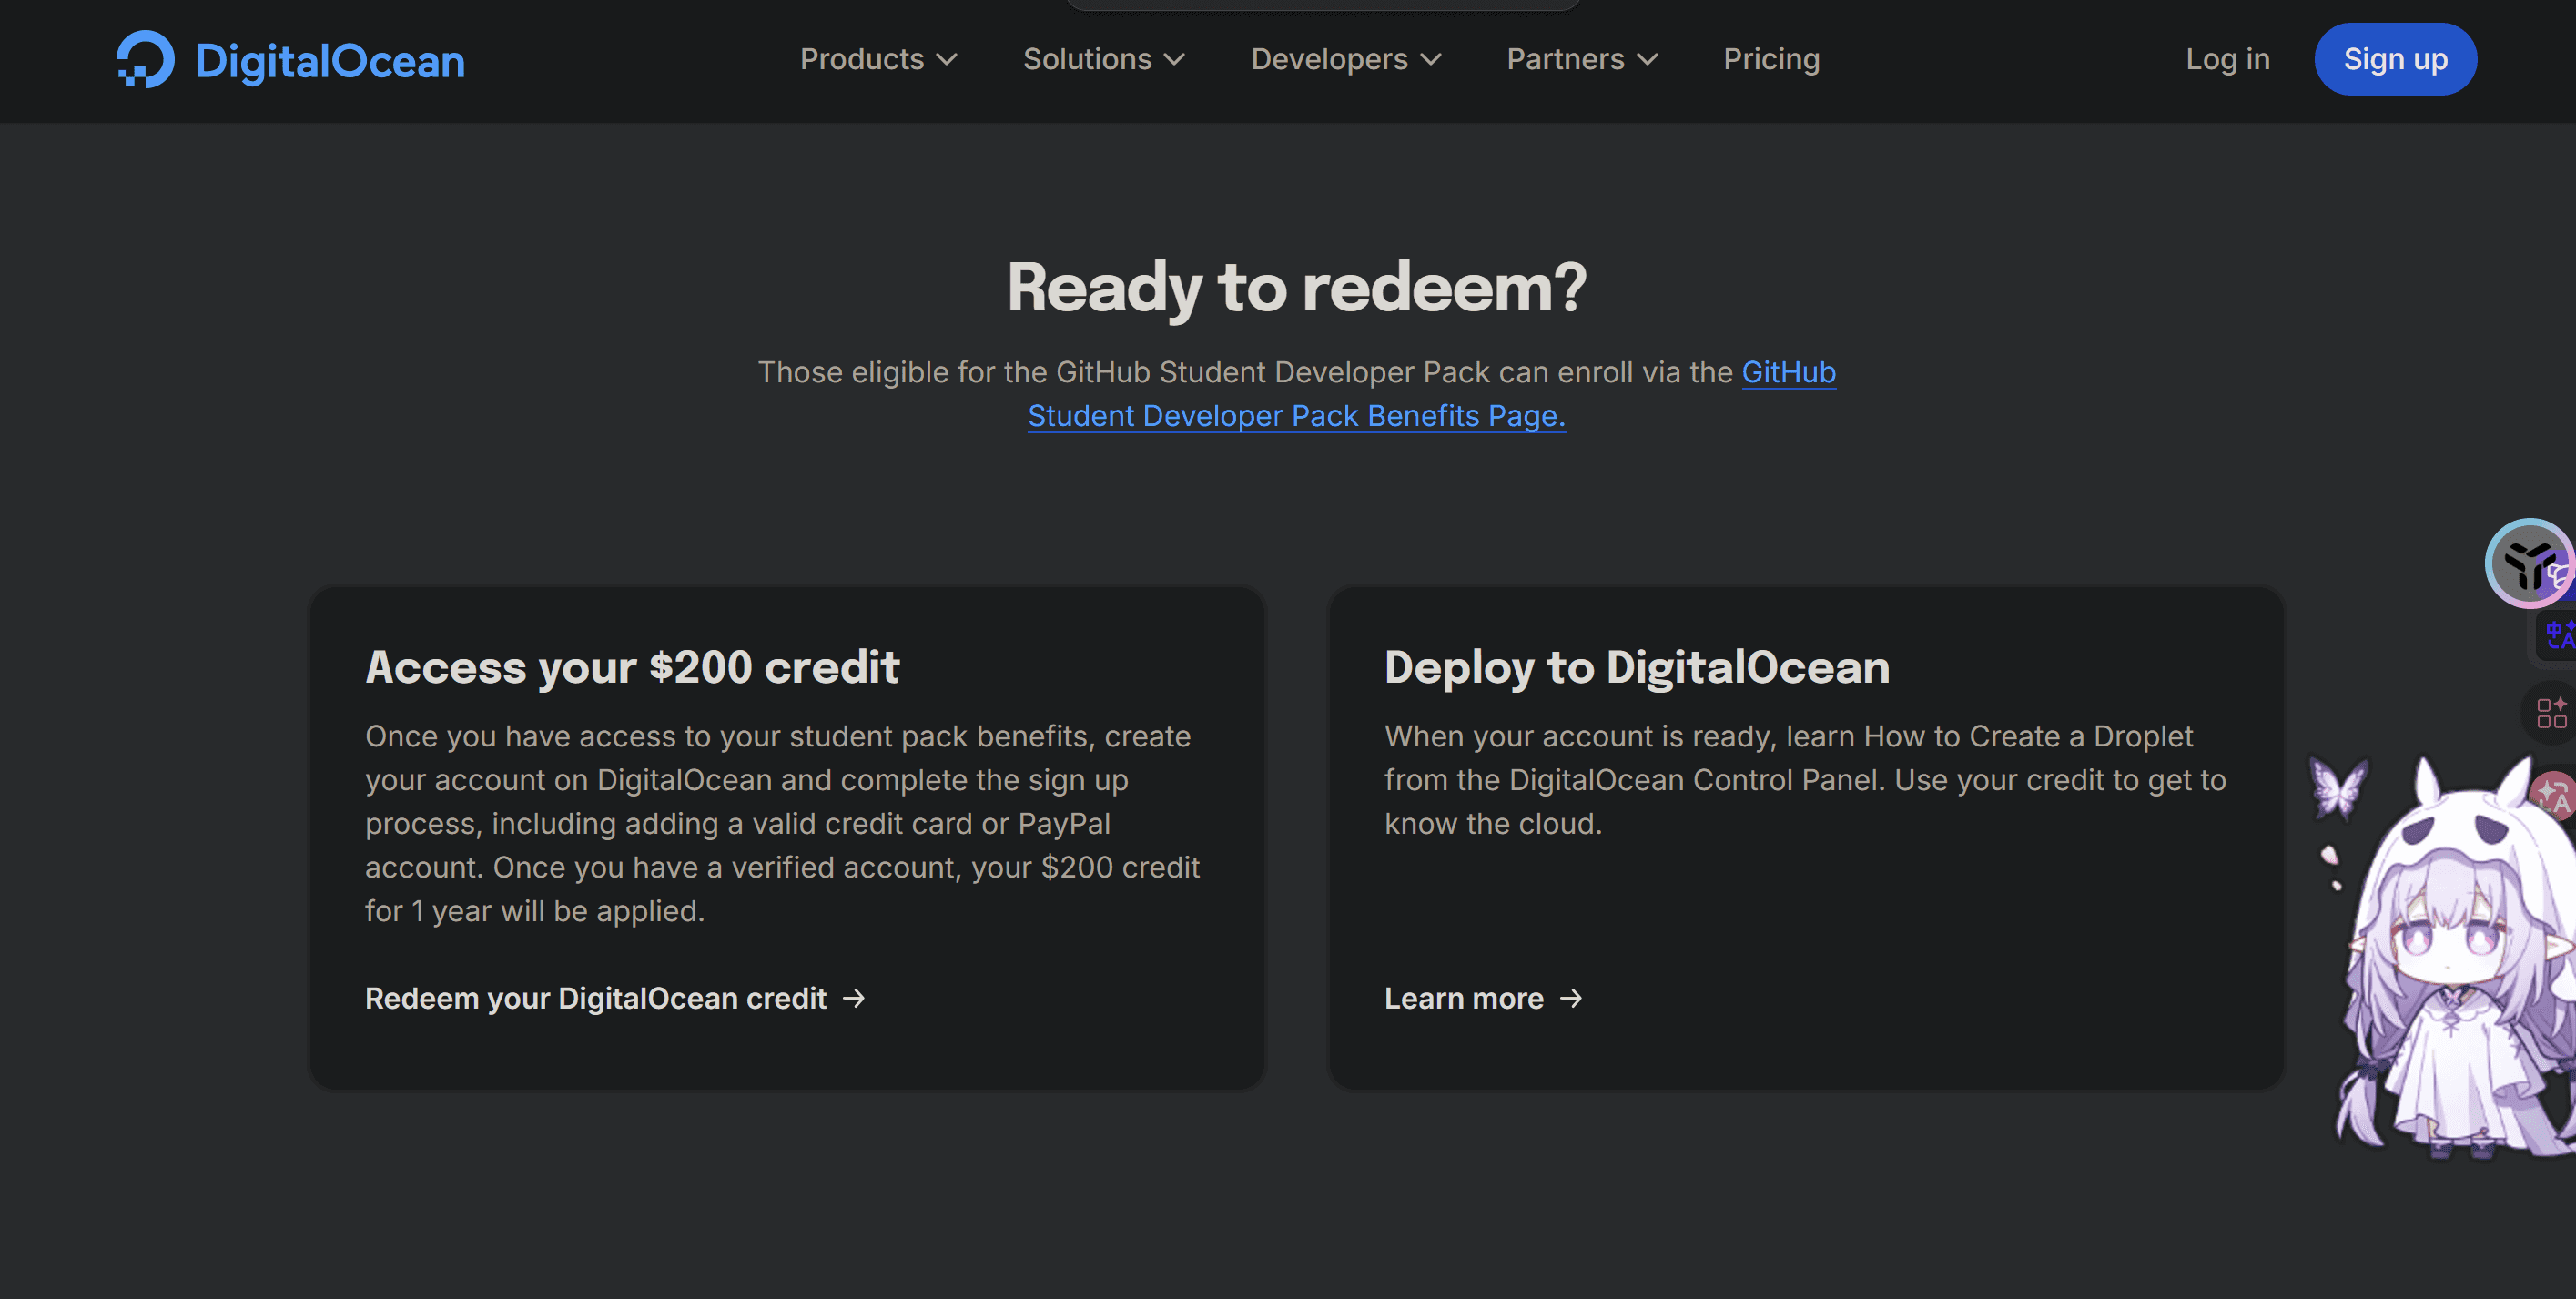Follow the Redeem your DigitalOcean credit link
Screen dimensions: 2576x1299
(x=615, y=998)
